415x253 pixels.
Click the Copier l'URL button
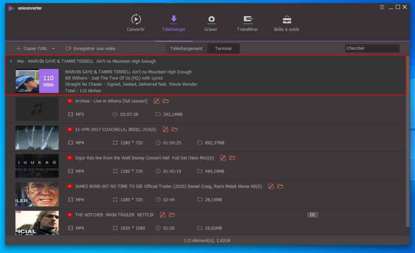32,49
